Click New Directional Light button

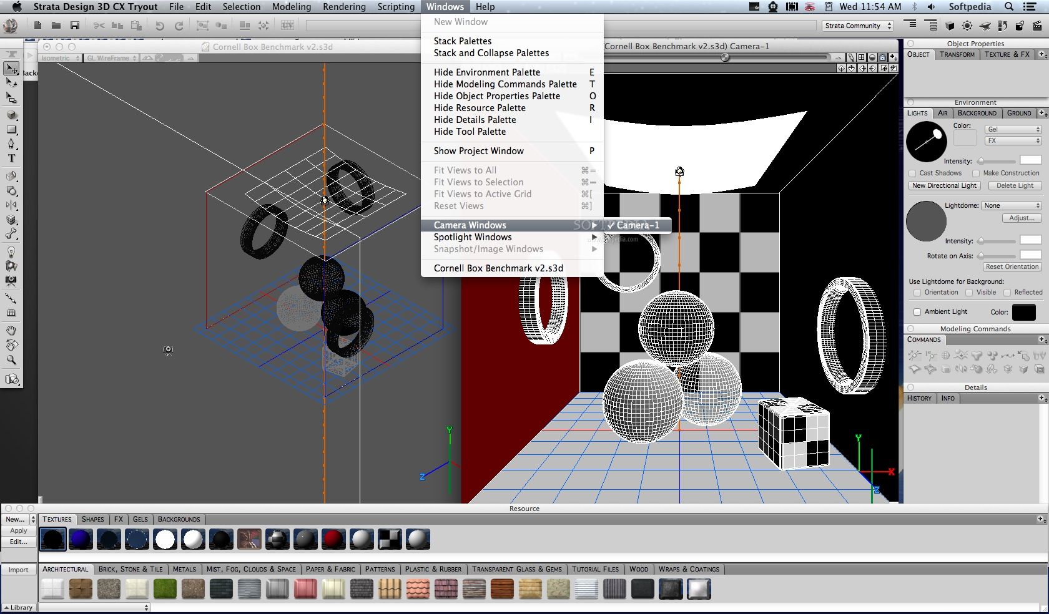(x=944, y=186)
